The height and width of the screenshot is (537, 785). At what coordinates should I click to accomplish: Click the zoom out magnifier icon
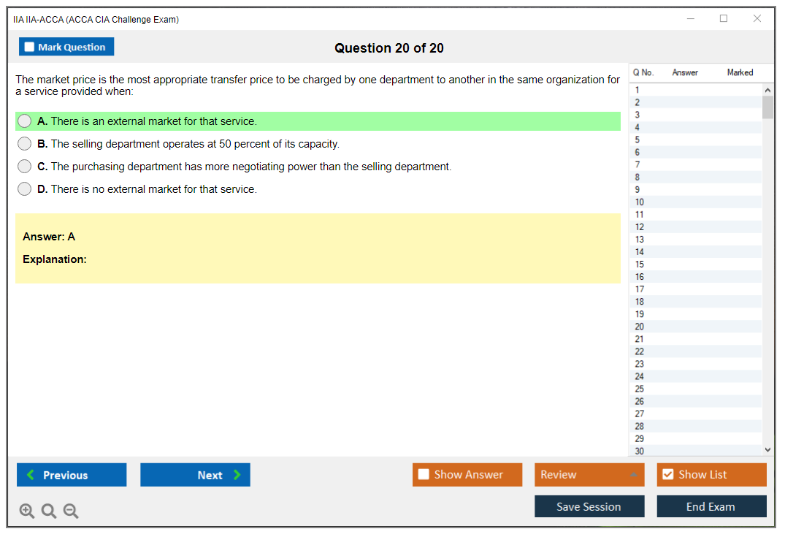pos(71,511)
